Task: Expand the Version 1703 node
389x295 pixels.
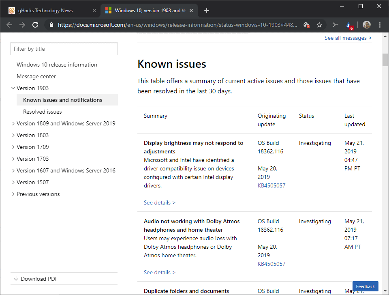Action: pos(13,159)
